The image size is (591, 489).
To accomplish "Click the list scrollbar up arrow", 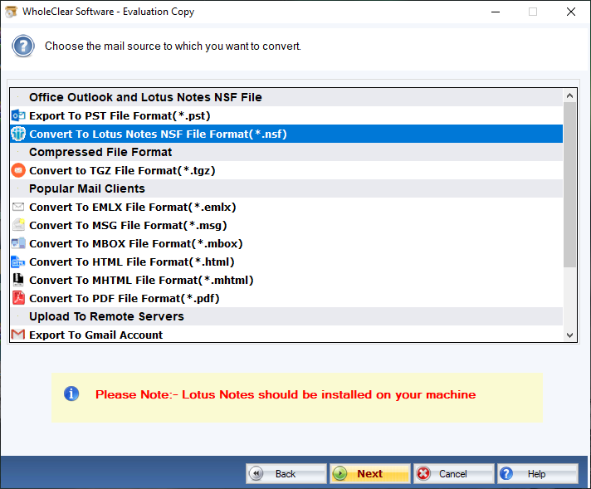I will click(570, 95).
